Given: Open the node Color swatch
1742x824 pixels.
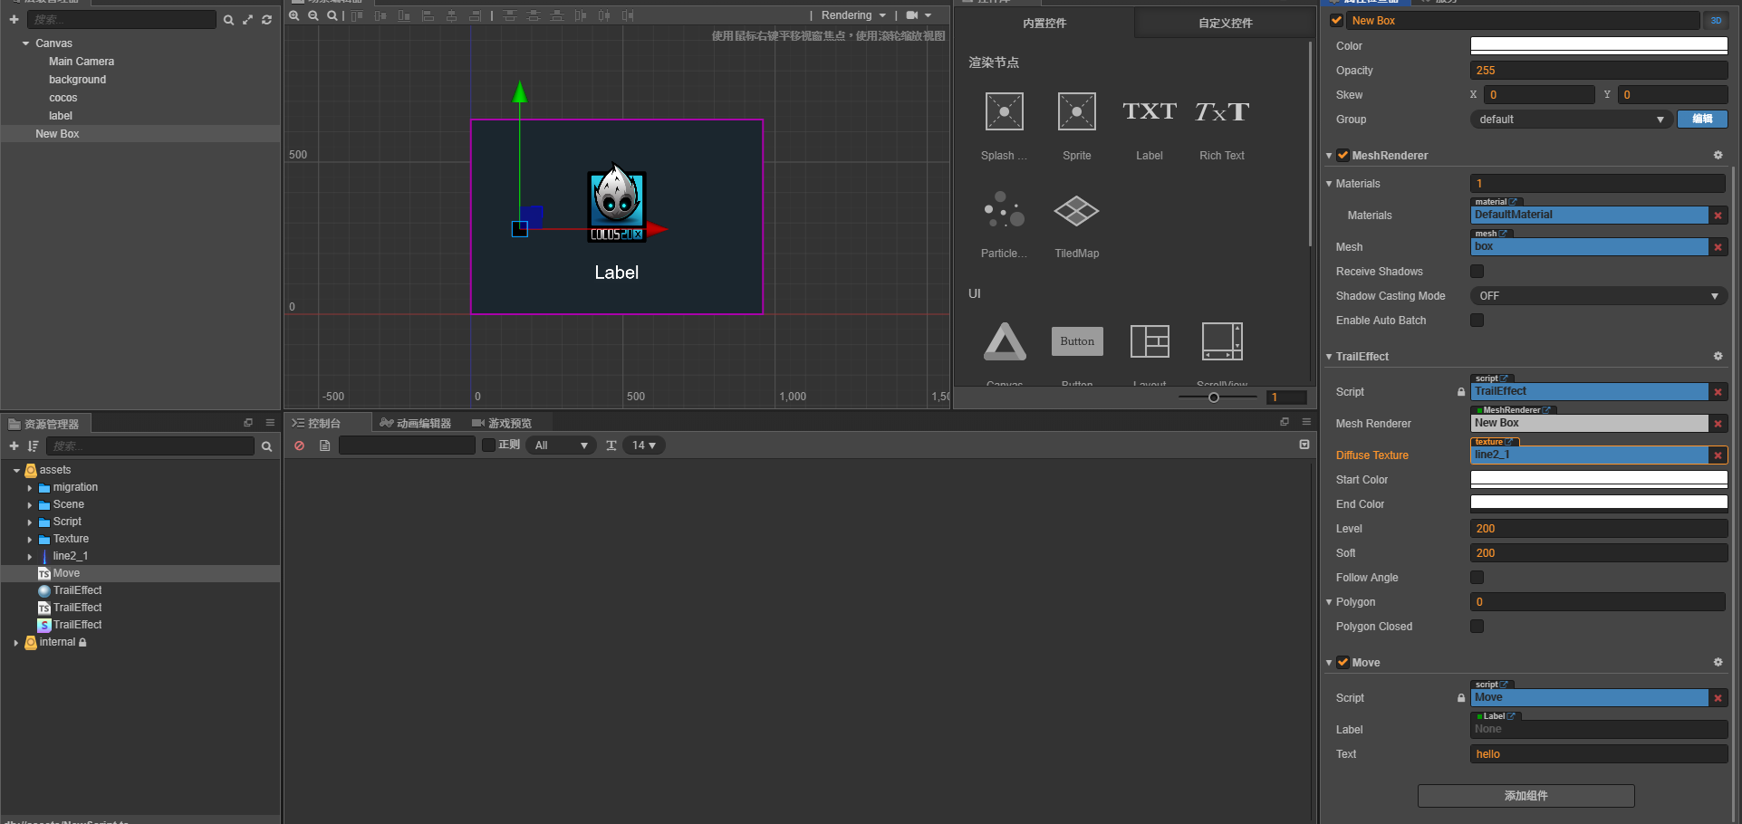Looking at the screenshot, I should point(1598,45).
